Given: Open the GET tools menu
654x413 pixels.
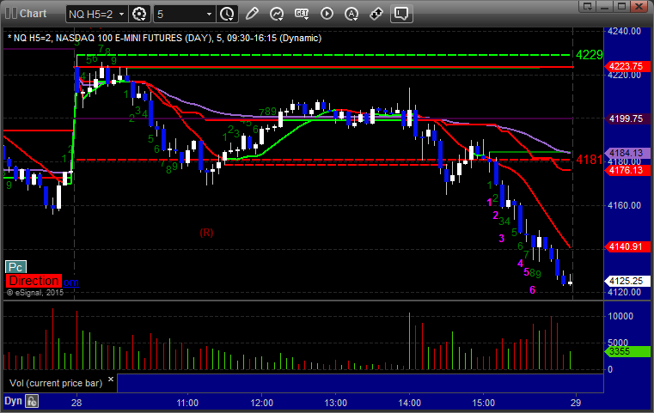Looking at the screenshot, I should click(302, 14).
